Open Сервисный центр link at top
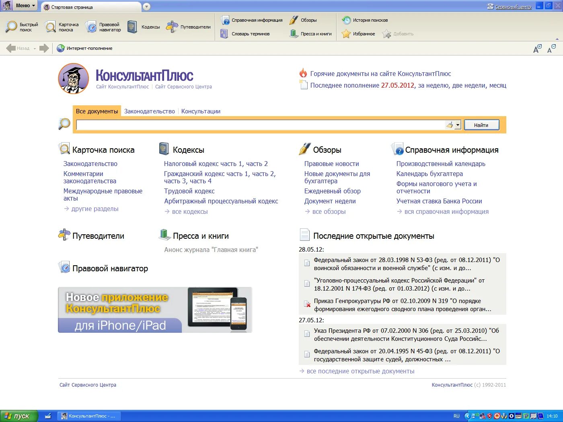 coord(513,7)
